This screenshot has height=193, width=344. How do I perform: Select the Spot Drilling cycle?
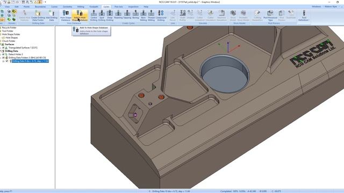tap(102, 16)
